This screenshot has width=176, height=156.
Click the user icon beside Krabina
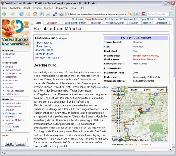coord(73,19)
